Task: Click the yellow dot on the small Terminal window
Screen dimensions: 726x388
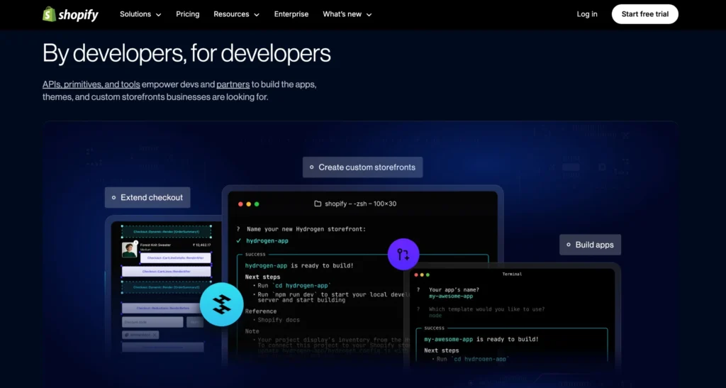Action: (420, 274)
